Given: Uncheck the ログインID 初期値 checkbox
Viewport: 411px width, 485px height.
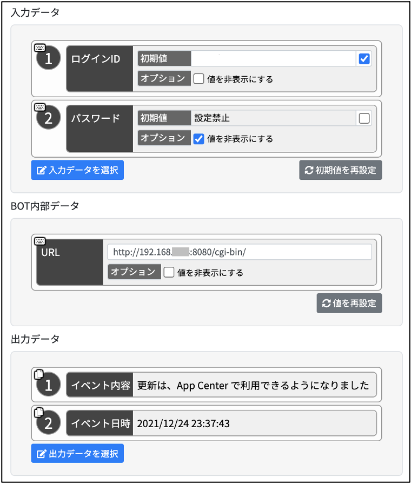Looking at the screenshot, I should pyautogui.click(x=364, y=59).
